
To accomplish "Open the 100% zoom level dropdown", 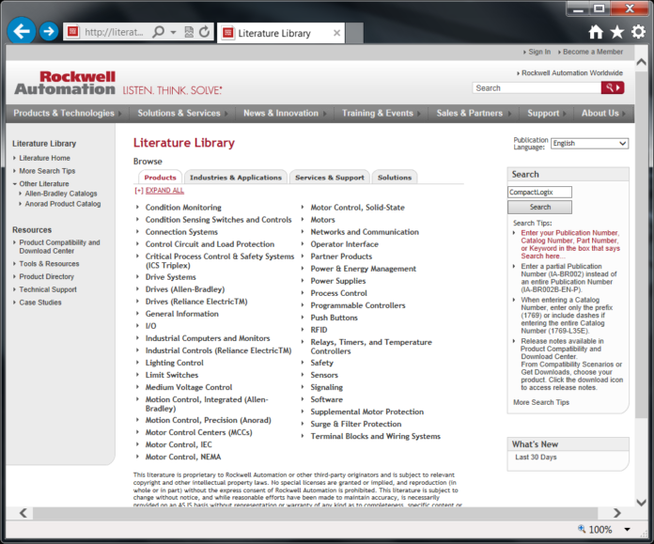I will [x=627, y=529].
